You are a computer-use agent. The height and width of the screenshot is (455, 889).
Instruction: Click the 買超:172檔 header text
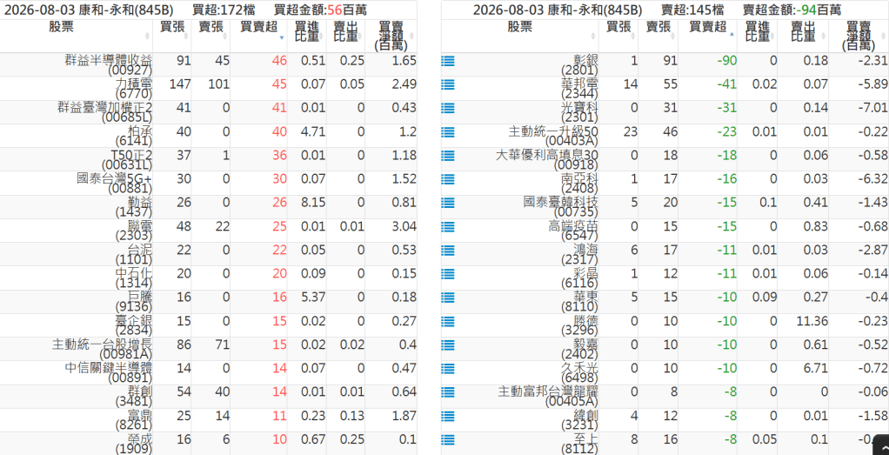224,10
